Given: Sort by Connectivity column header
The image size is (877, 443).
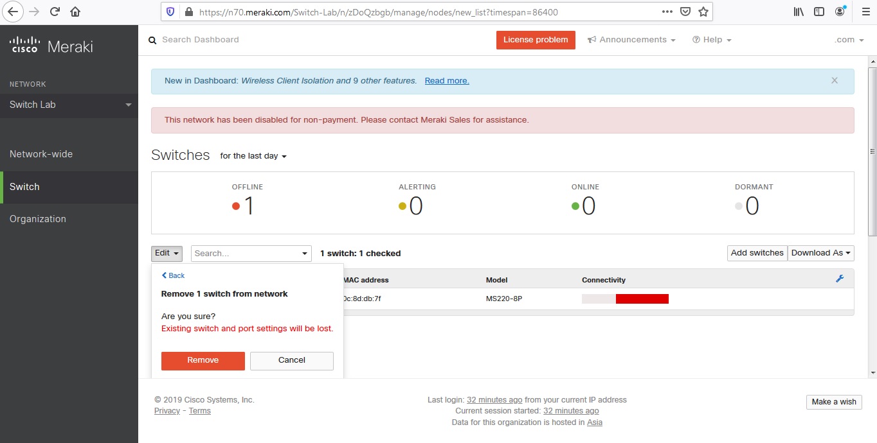Looking at the screenshot, I should [604, 280].
